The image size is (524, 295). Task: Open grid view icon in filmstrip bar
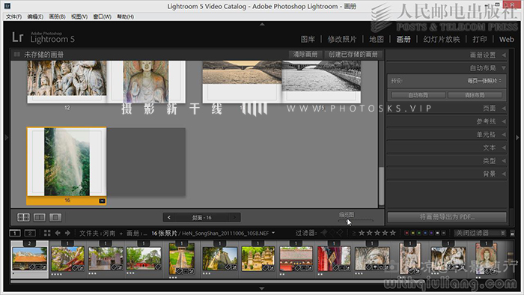(x=47, y=233)
